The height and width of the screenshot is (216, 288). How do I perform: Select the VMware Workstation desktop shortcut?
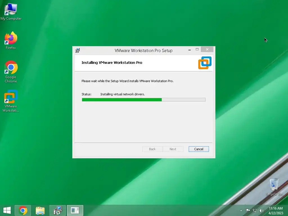(x=11, y=101)
